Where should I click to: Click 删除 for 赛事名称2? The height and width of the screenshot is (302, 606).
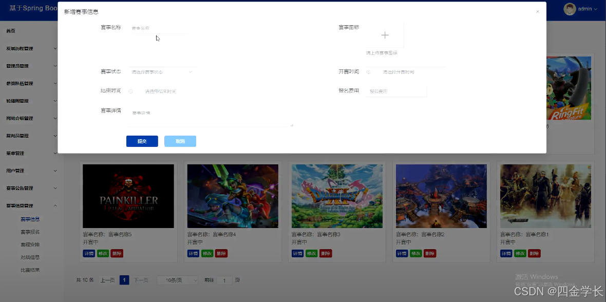(430, 253)
